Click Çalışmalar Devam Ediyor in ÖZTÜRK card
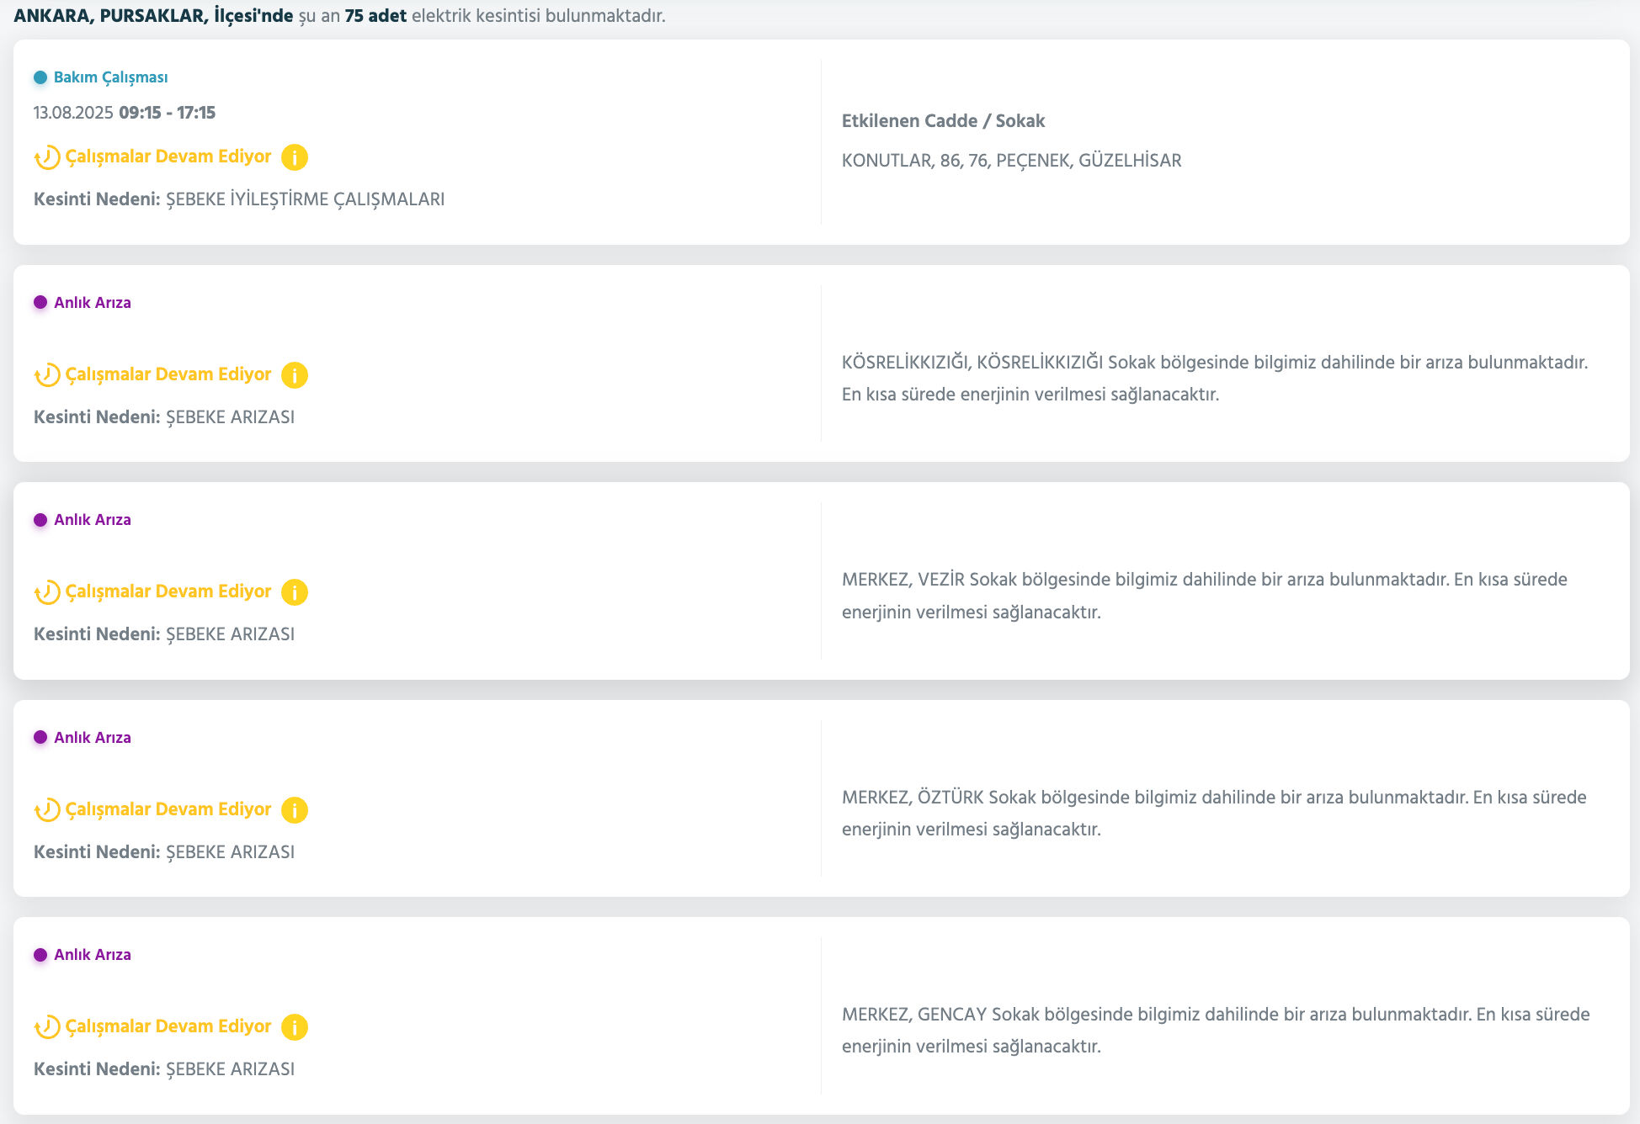This screenshot has height=1124, width=1640. coord(168,809)
